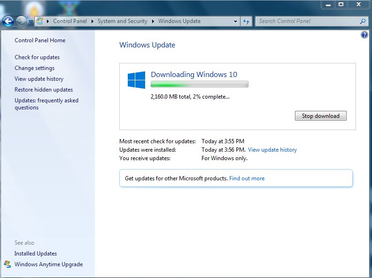Open Change settings
This screenshot has height=278, width=372.
(x=34, y=68)
